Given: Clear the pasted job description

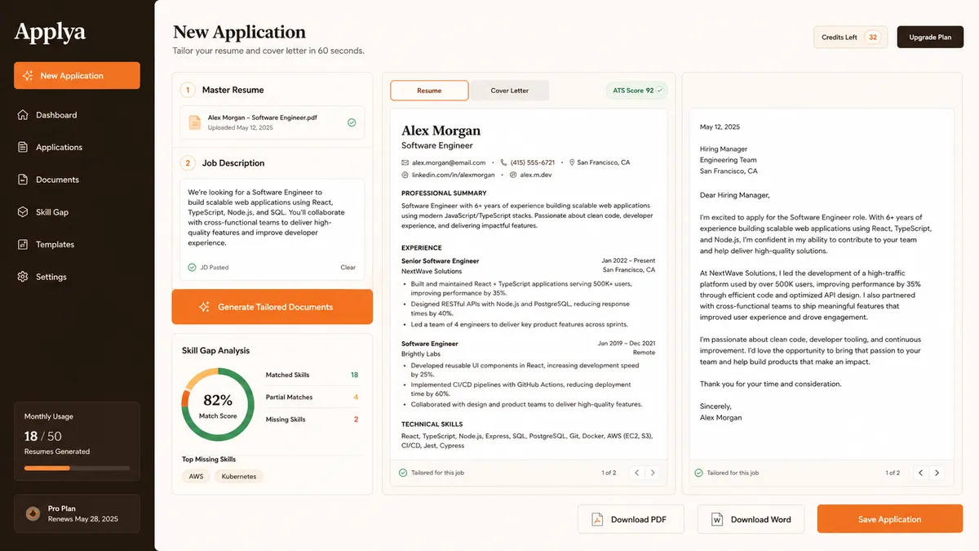Looking at the screenshot, I should [348, 267].
